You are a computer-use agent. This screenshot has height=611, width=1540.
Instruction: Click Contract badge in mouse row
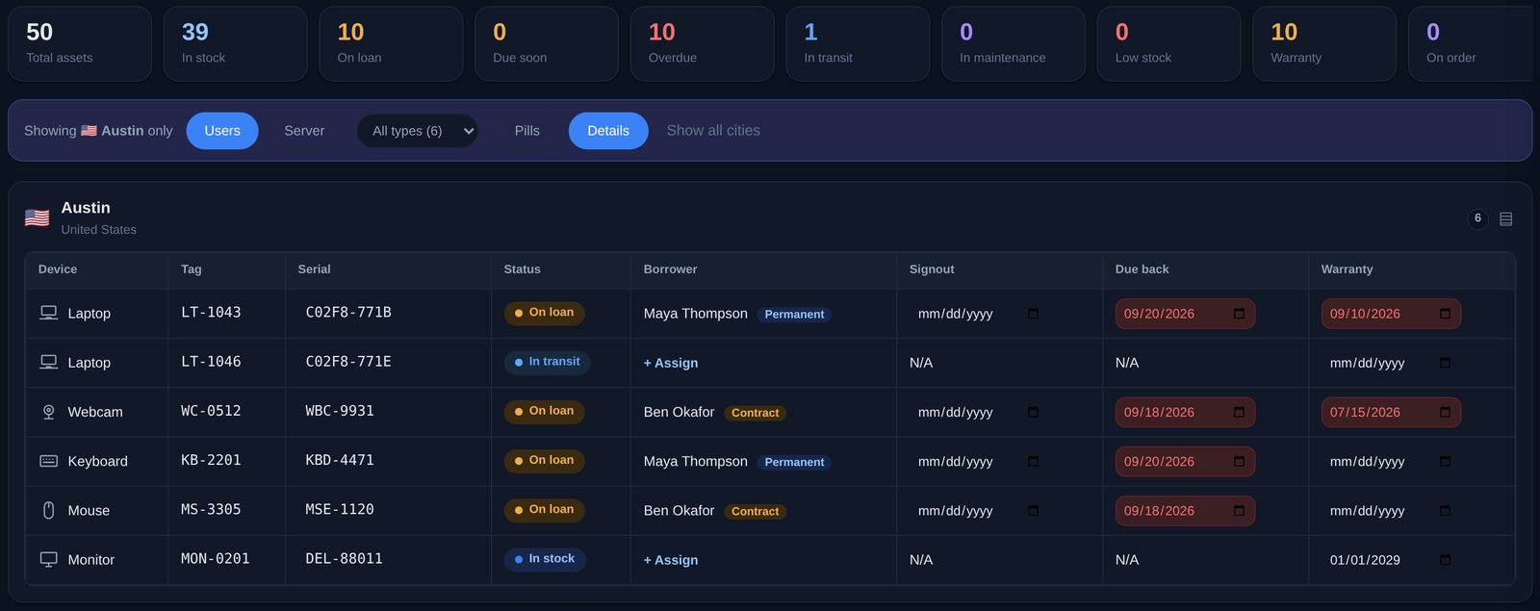[x=756, y=511]
